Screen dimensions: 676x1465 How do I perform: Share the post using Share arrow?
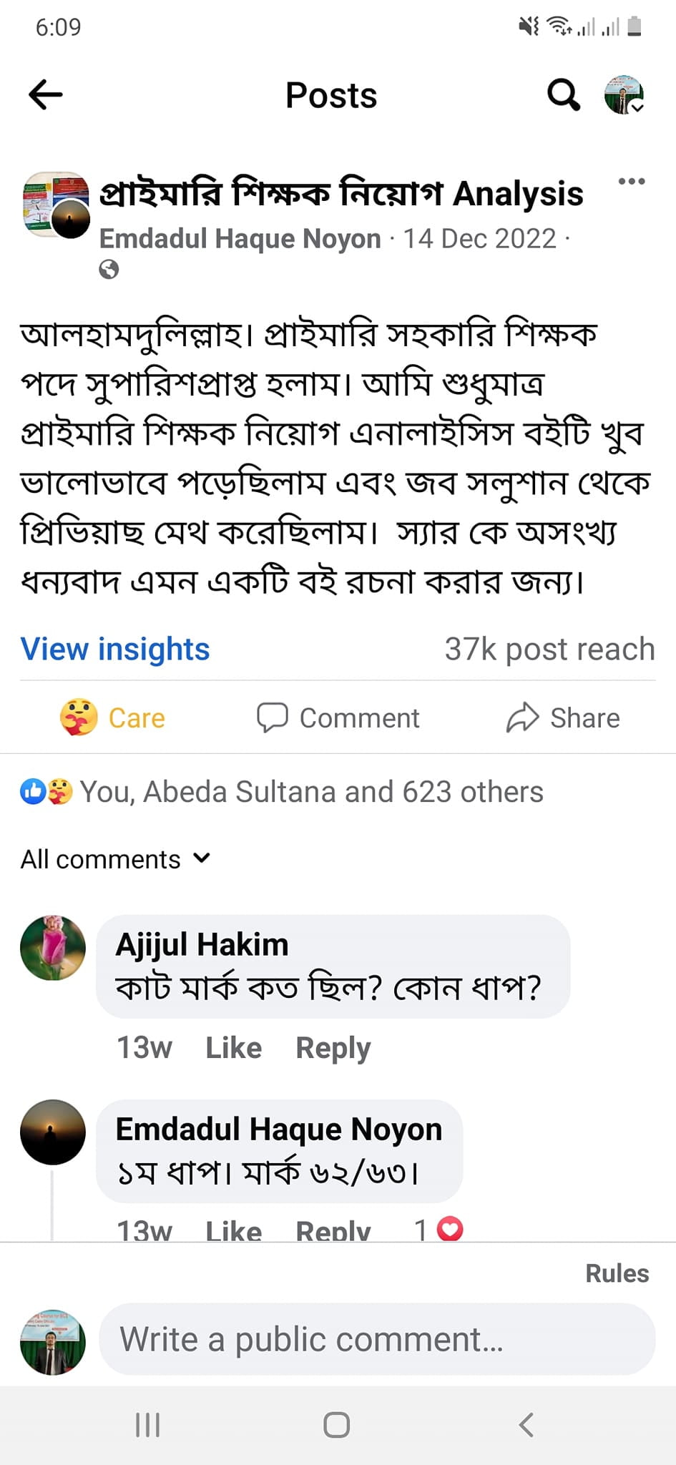coord(563,717)
